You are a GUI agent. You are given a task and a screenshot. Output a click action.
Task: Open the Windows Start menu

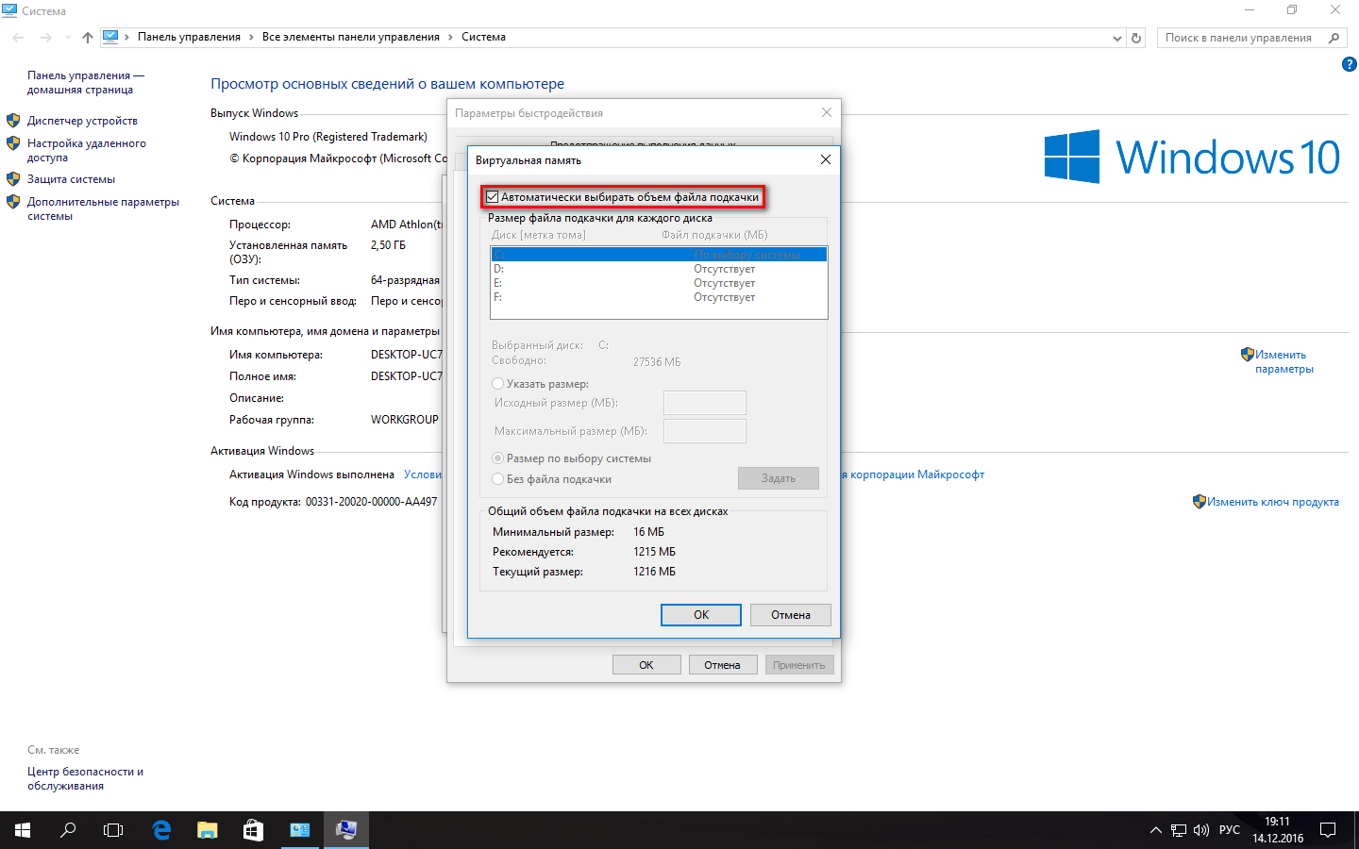(23, 830)
